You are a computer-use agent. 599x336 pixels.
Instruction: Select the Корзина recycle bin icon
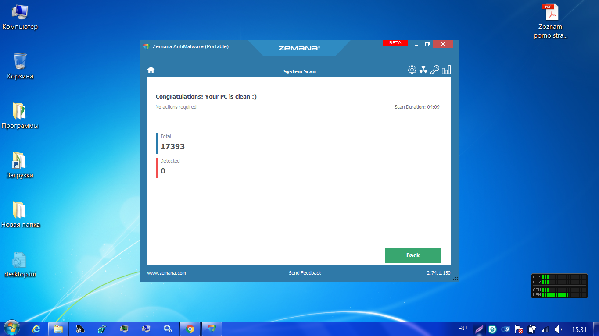(20, 67)
